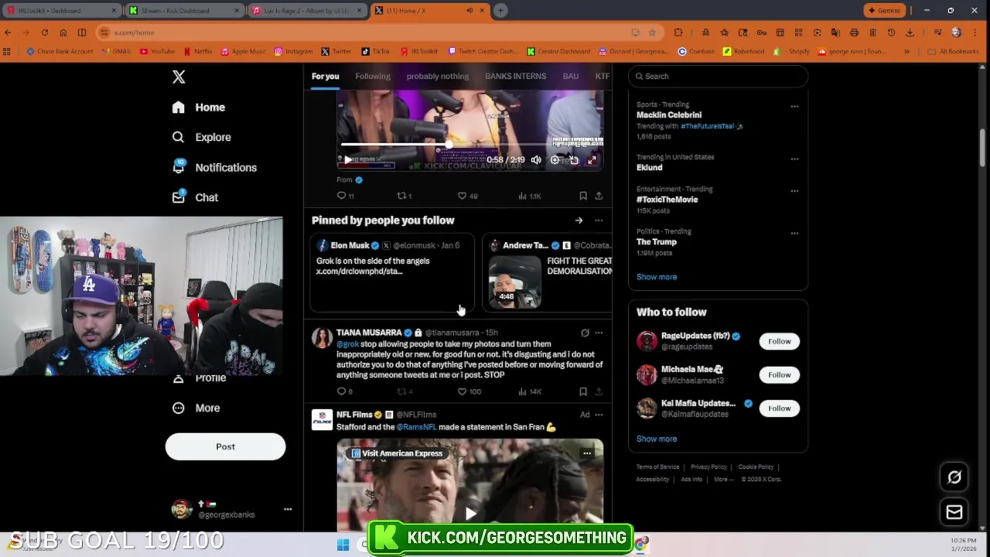
Task: Open Explore from the sidebar
Action: point(201,137)
